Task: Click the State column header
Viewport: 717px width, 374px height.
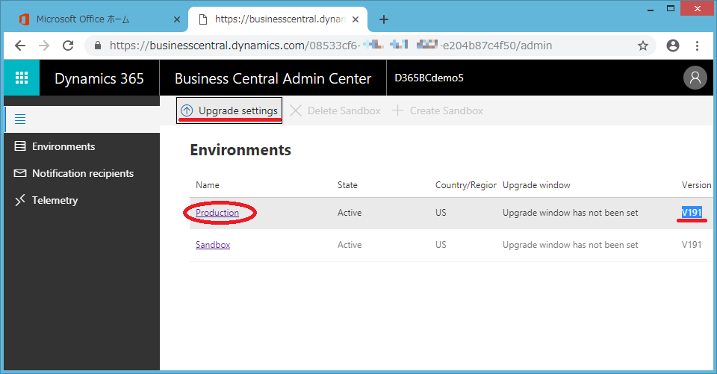Action: (x=347, y=185)
